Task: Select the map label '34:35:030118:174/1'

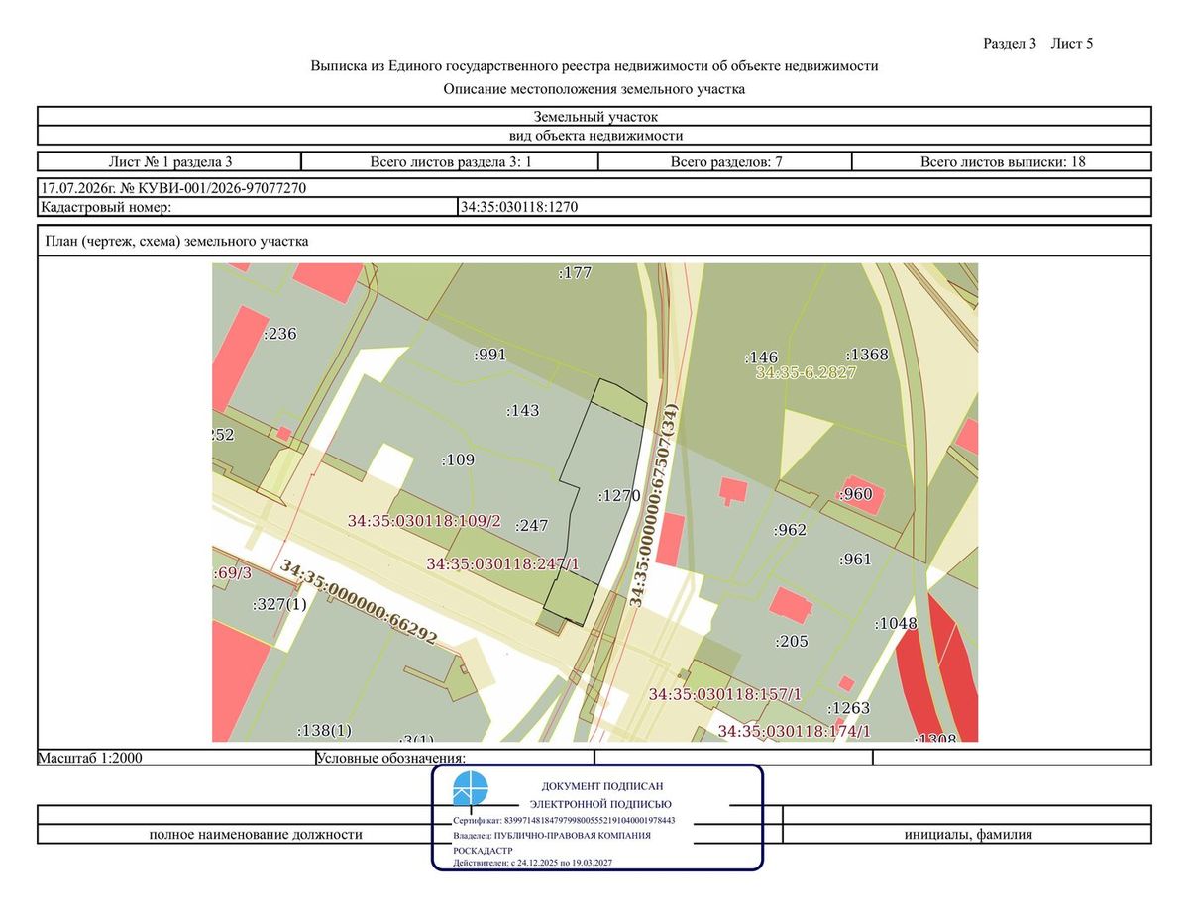Action: pyautogui.click(x=795, y=731)
